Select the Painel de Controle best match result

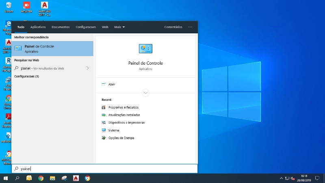(x=52, y=48)
